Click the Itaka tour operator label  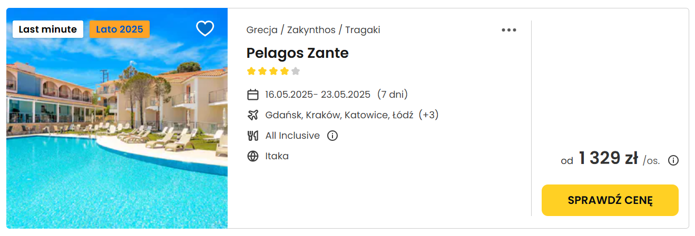(x=277, y=156)
